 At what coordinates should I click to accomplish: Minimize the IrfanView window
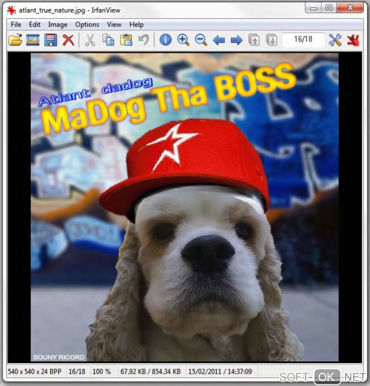313,8
